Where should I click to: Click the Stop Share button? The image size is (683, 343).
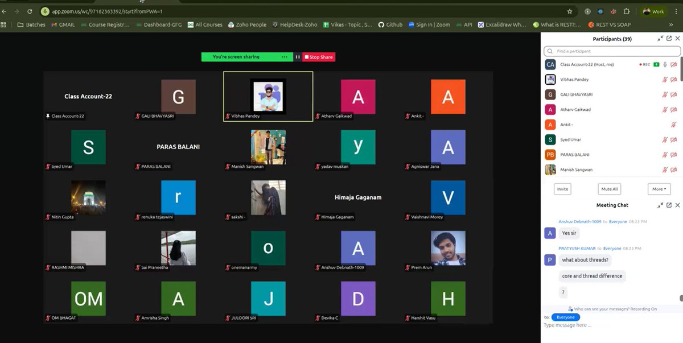319,57
